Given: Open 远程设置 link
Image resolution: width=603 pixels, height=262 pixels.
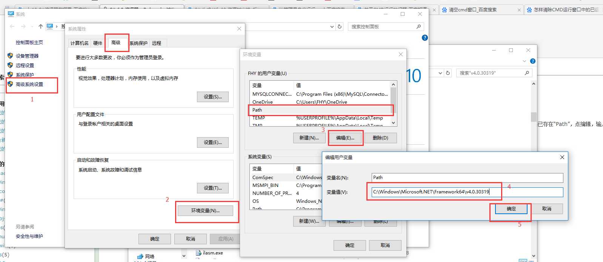Looking at the screenshot, I should pos(25,65).
